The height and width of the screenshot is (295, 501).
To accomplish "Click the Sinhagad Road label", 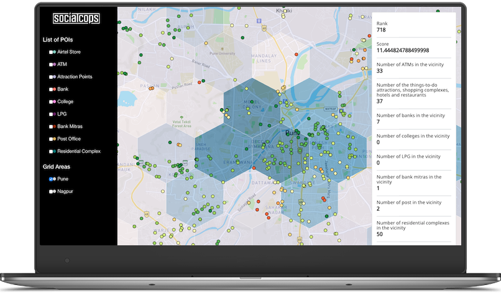I will click(246, 202).
